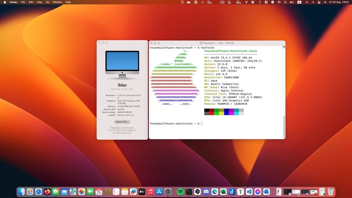Open the Terminal icon in Dock
Screen dimensions: 352x198
(x=189, y=192)
